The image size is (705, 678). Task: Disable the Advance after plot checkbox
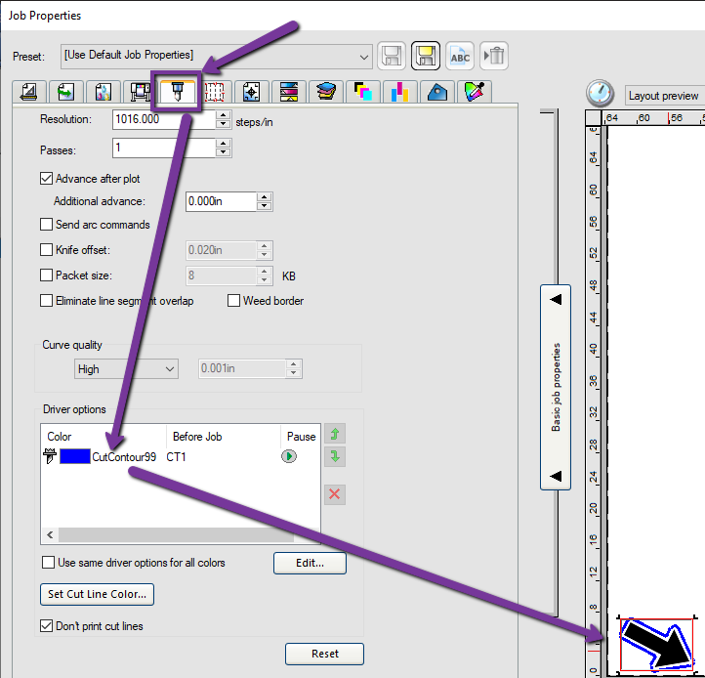(46, 179)
